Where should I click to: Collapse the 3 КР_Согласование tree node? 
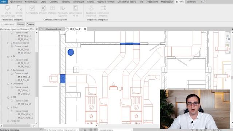point(8,43)
